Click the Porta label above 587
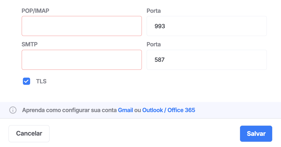 154,44
